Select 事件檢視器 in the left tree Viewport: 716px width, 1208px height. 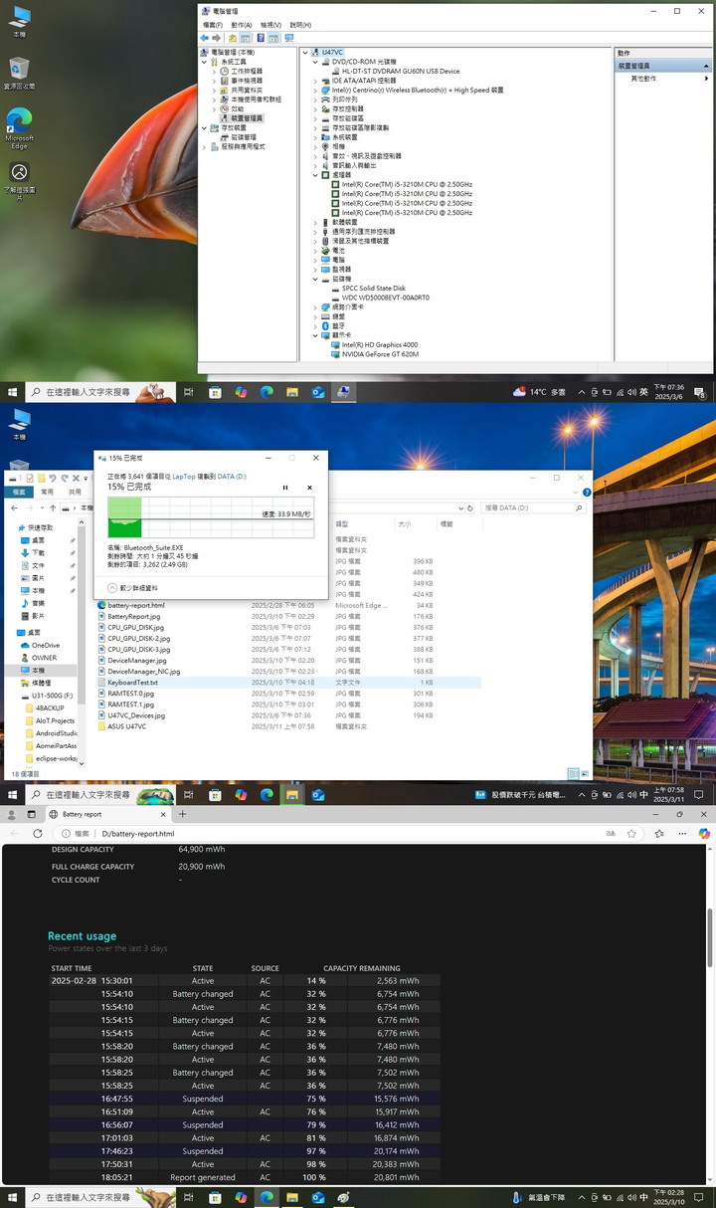[247, 81]
